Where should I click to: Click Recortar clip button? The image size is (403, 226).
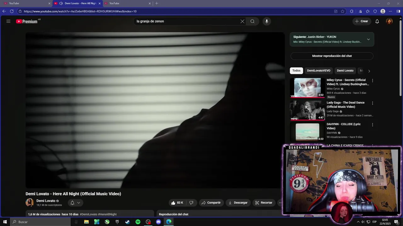(x=264, y=203)
